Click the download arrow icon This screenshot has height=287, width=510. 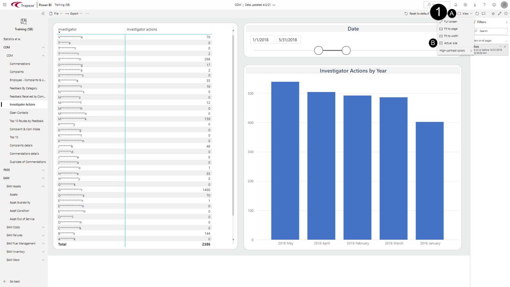pyautogui.click(x=475, y=5)
